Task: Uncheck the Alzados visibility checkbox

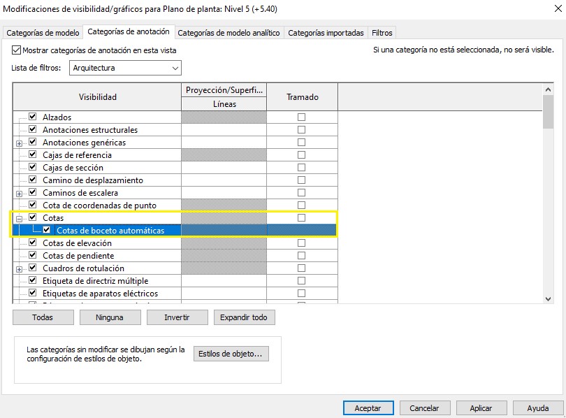Action: (x=32, y=117)
